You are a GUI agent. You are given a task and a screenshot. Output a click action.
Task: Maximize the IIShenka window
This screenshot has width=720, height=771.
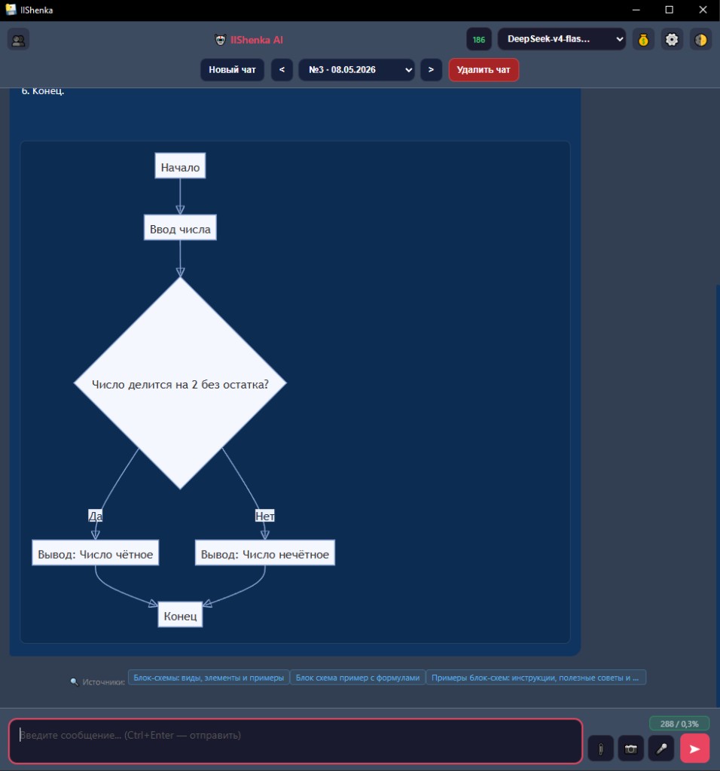coord(670,10)
